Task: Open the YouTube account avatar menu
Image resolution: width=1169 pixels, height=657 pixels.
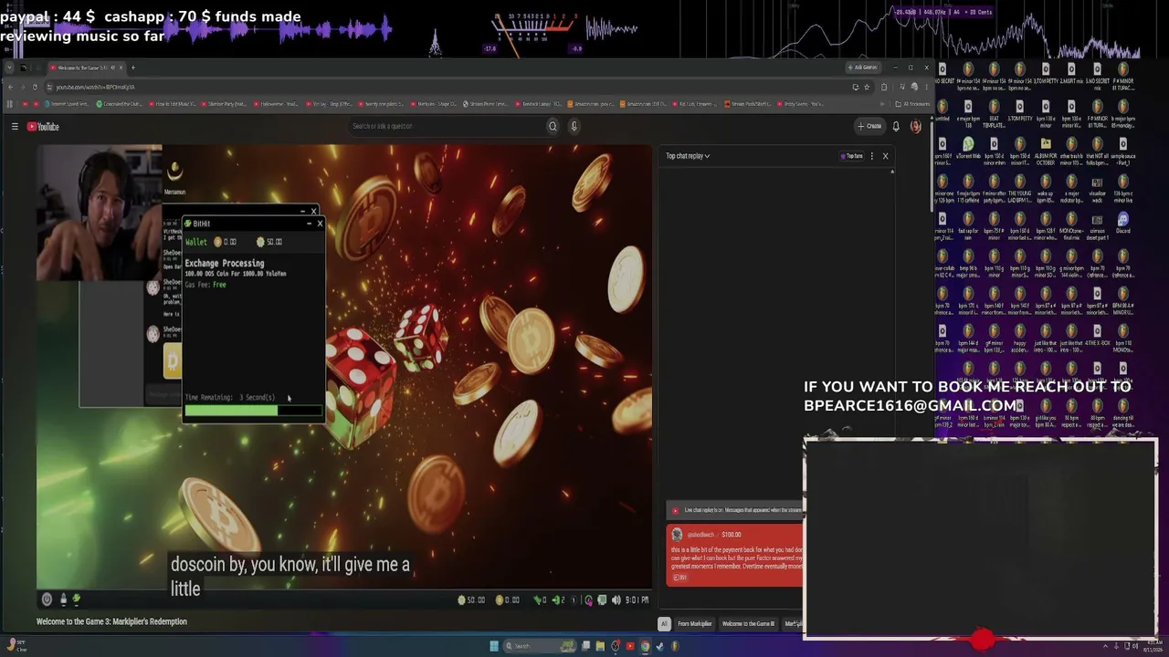Action: pos(916,127)
